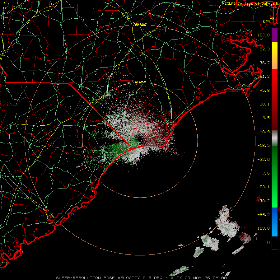Click the Super-Resolution Base Velocity caption
The image size is (280, 280).
[x=141, y=278]
